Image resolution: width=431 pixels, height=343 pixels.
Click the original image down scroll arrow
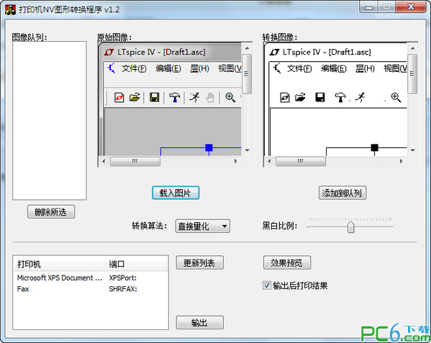click(247, 150)
